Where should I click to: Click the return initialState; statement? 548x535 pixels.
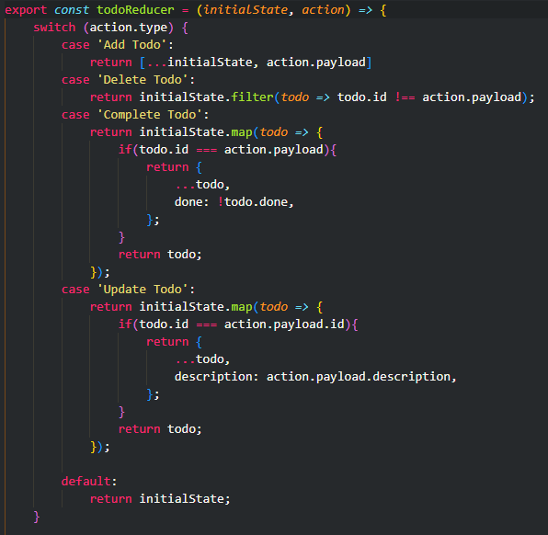(x=160, y=498)
